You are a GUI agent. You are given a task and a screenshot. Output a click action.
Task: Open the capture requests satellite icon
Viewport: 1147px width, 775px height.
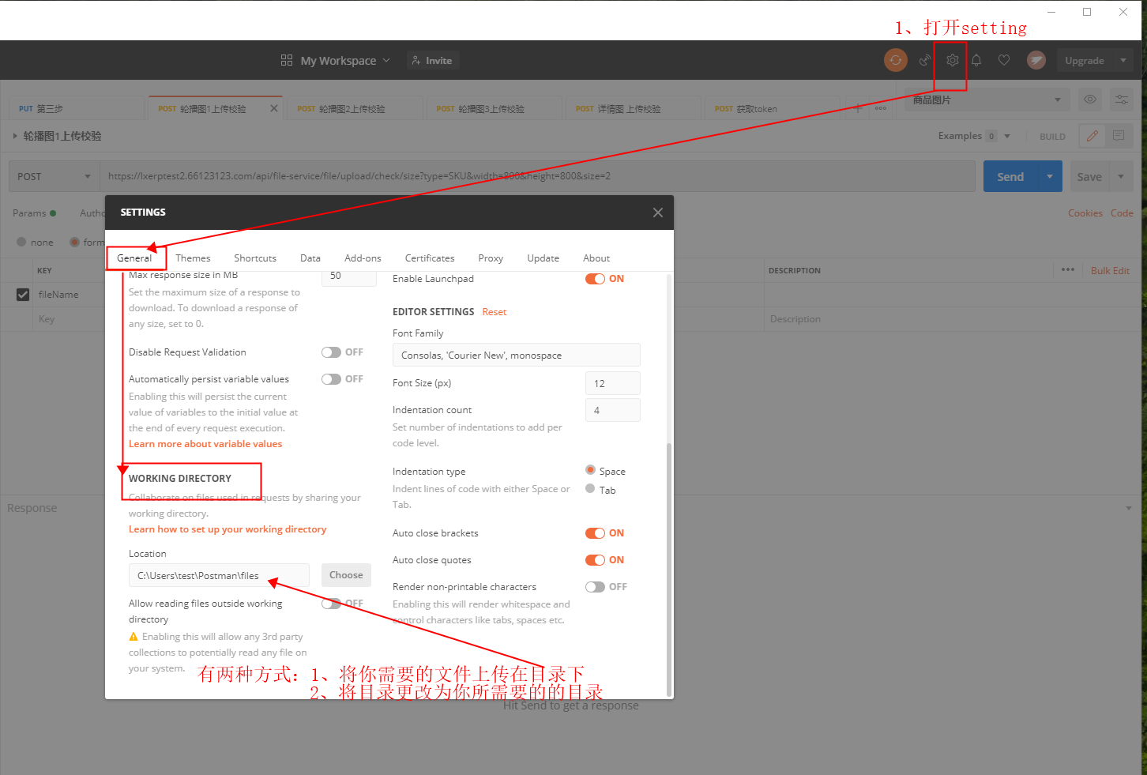click(924, 60)
